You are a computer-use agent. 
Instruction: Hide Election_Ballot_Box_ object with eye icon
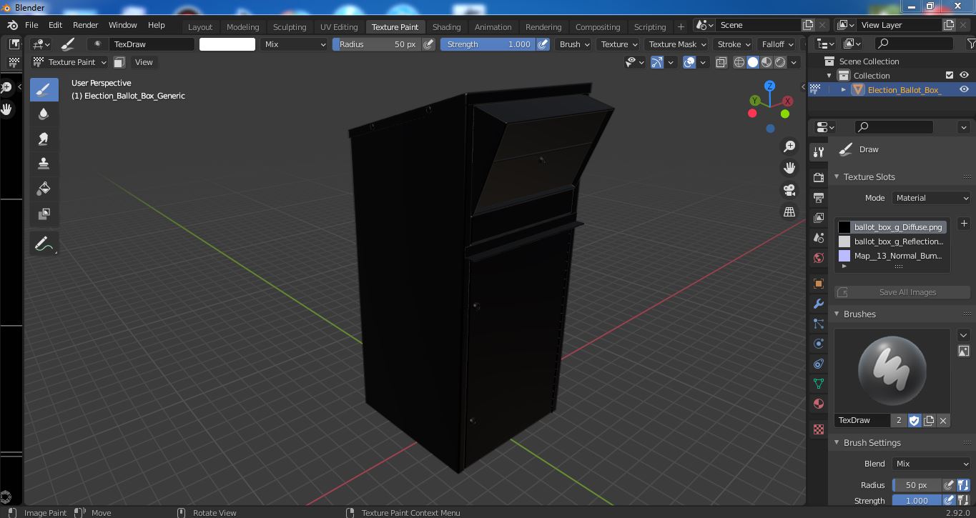(x=964, y=89)
